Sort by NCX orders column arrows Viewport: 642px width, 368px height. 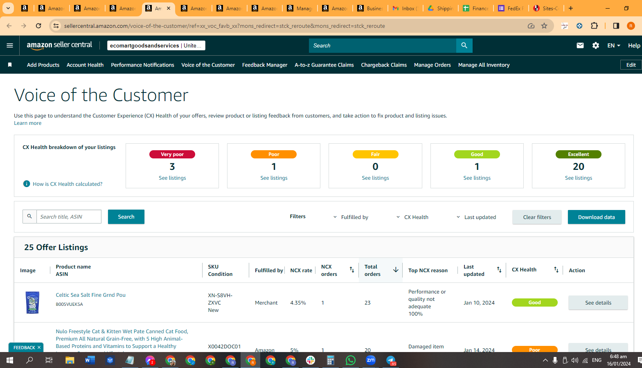(352, 270)
